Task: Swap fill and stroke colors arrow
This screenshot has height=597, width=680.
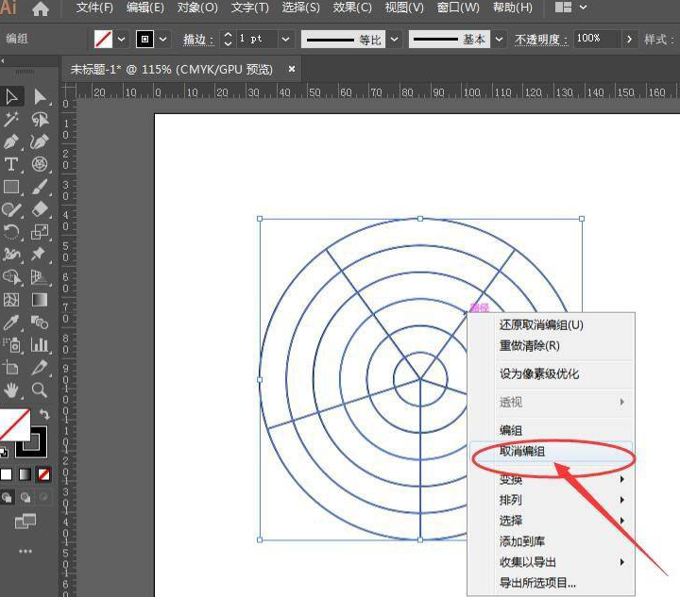Action: coord(44,414)
